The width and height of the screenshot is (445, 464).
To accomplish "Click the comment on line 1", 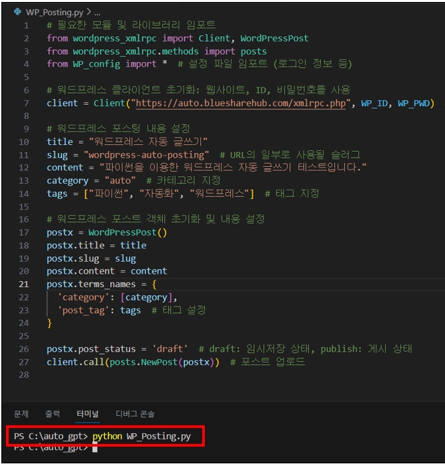I will tap(131, 25).
